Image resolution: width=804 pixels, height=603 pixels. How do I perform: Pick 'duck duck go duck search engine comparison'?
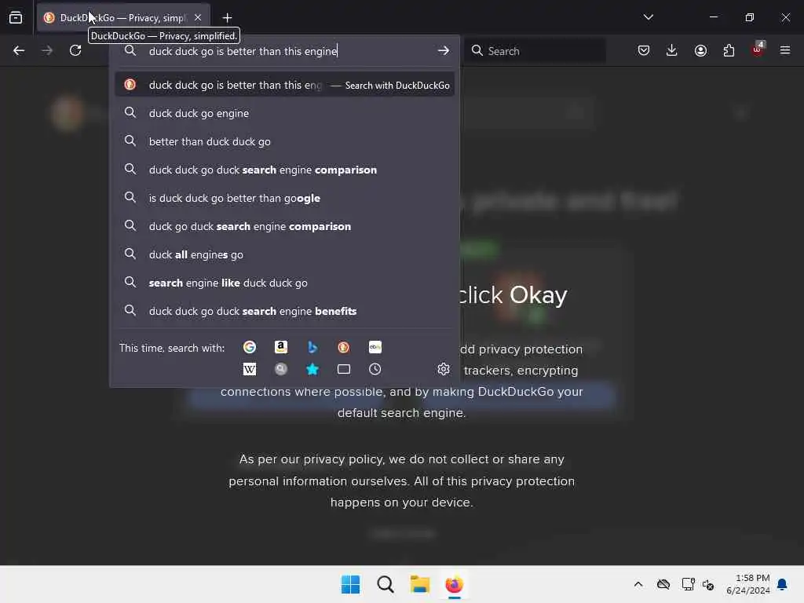click(x=284, y=170)
